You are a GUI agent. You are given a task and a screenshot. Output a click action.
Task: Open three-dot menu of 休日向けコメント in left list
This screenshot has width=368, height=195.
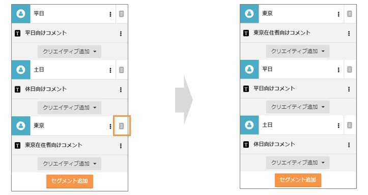tap(121, 90)
